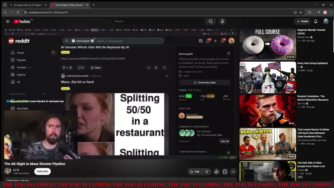
Task: Visit The Husband & Wife Law Team channel
Action: pos(312,140)
